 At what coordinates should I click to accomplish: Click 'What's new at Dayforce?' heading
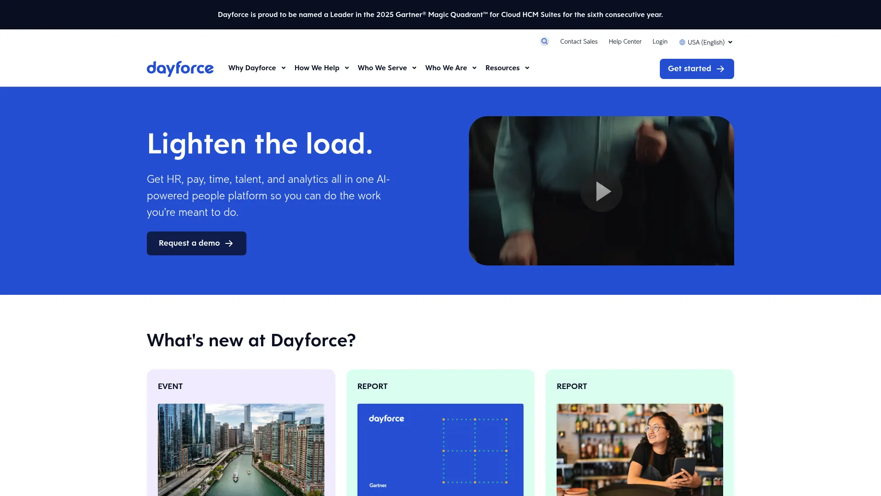251,341
